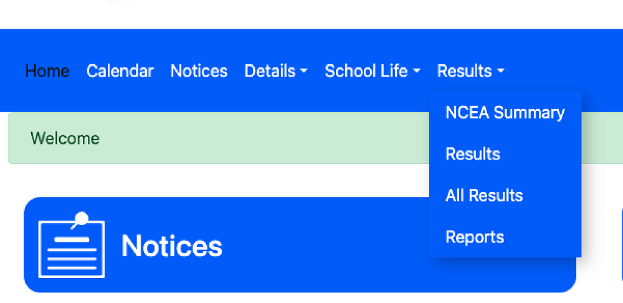Go to the Home page link

point(47,71)
